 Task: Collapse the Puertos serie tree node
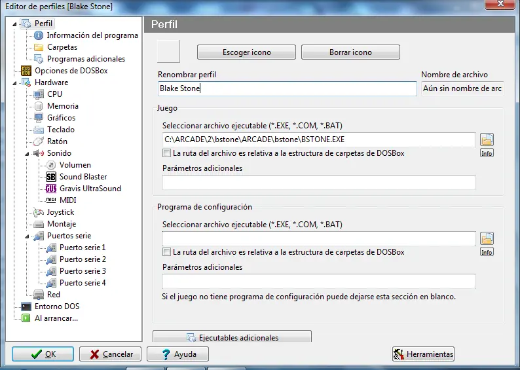[28, 236]
